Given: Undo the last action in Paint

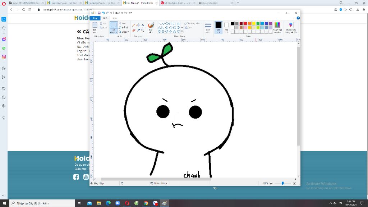Looking at the screenshot, I should tap(103, 13).
